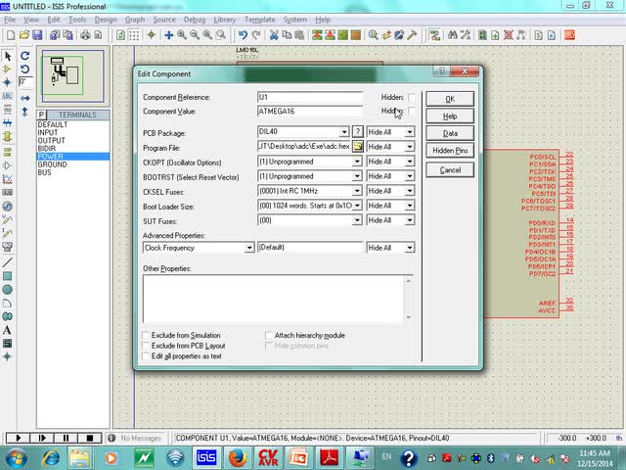Open design folder icon in toolbar
The image size is (626, 470).
23,35
